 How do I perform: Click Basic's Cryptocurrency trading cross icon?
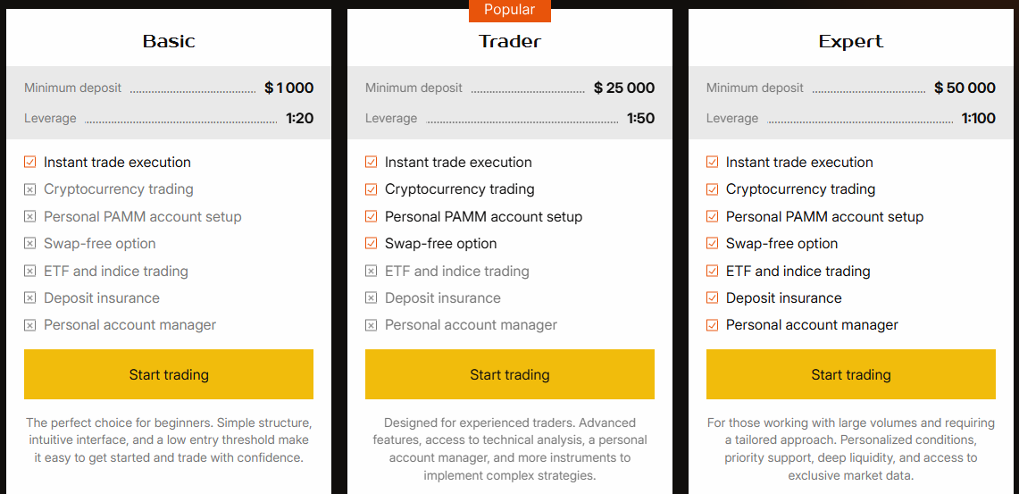point(29,189)
